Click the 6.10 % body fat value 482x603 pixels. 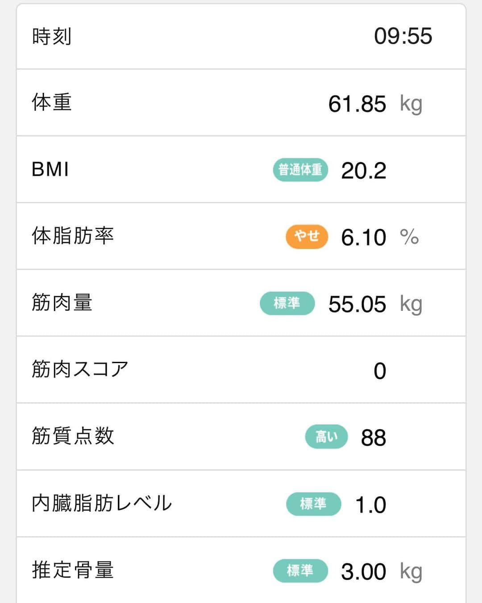pyautogui.click(x=363, y=237)
